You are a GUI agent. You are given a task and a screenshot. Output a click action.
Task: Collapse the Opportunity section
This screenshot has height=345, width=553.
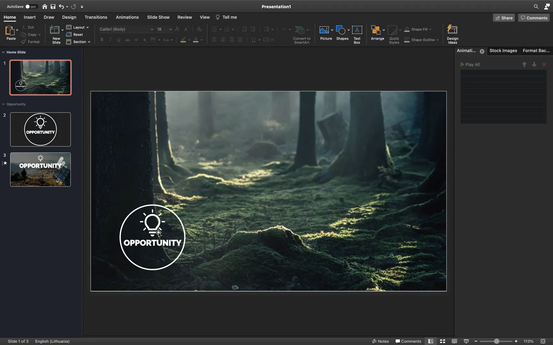click(3, 104)
